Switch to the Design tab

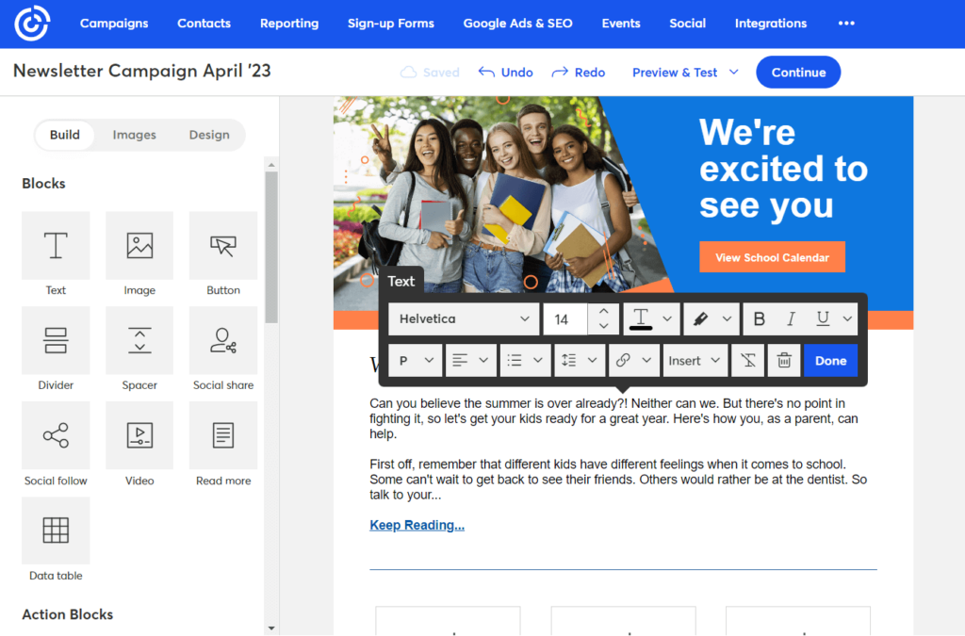208,135
